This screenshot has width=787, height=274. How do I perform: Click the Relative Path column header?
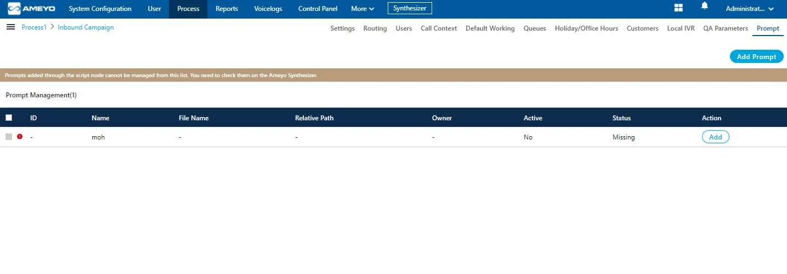(314, 118)
